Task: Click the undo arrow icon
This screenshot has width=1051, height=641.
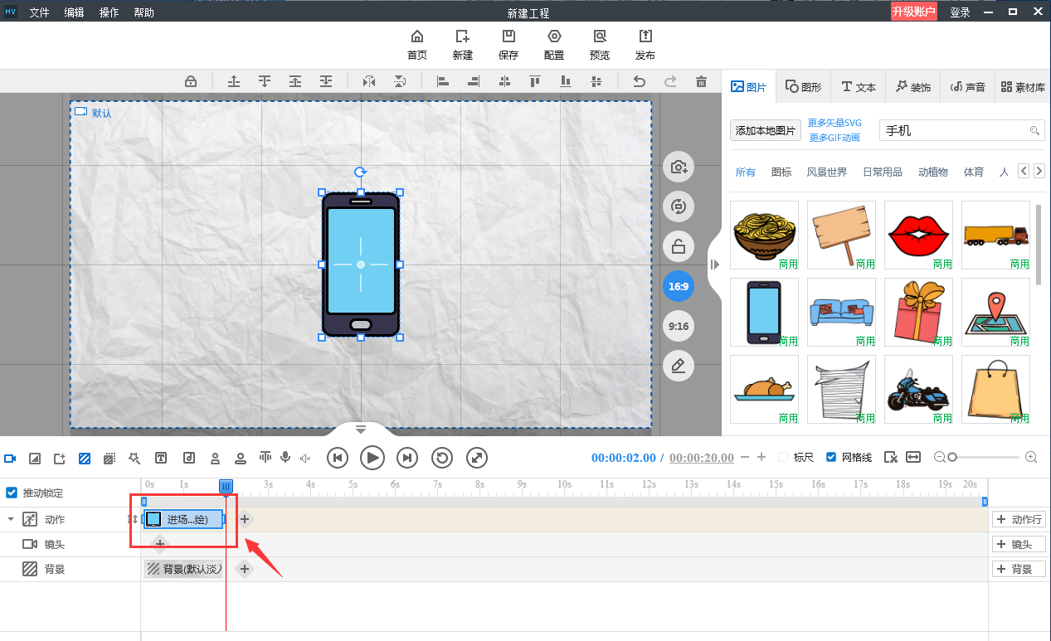Action: pyautogui.click(x=639, y=81)
